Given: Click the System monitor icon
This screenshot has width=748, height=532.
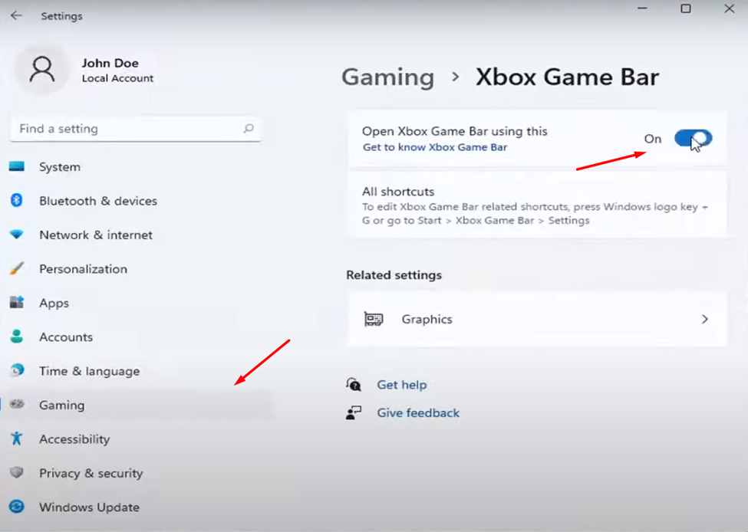Looking at the screenshot, I should [17, 166].
